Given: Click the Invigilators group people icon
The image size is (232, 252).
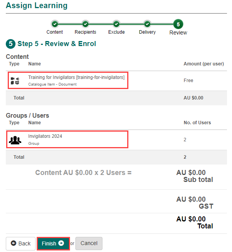Looking at the screenshot, I should [15, 140].
